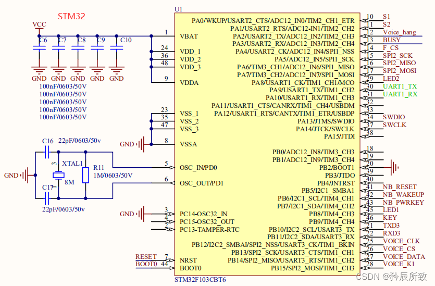Click the VDD_2 pin label
The height and width of the screenshot is (286, 435).
tap(190, 59)
